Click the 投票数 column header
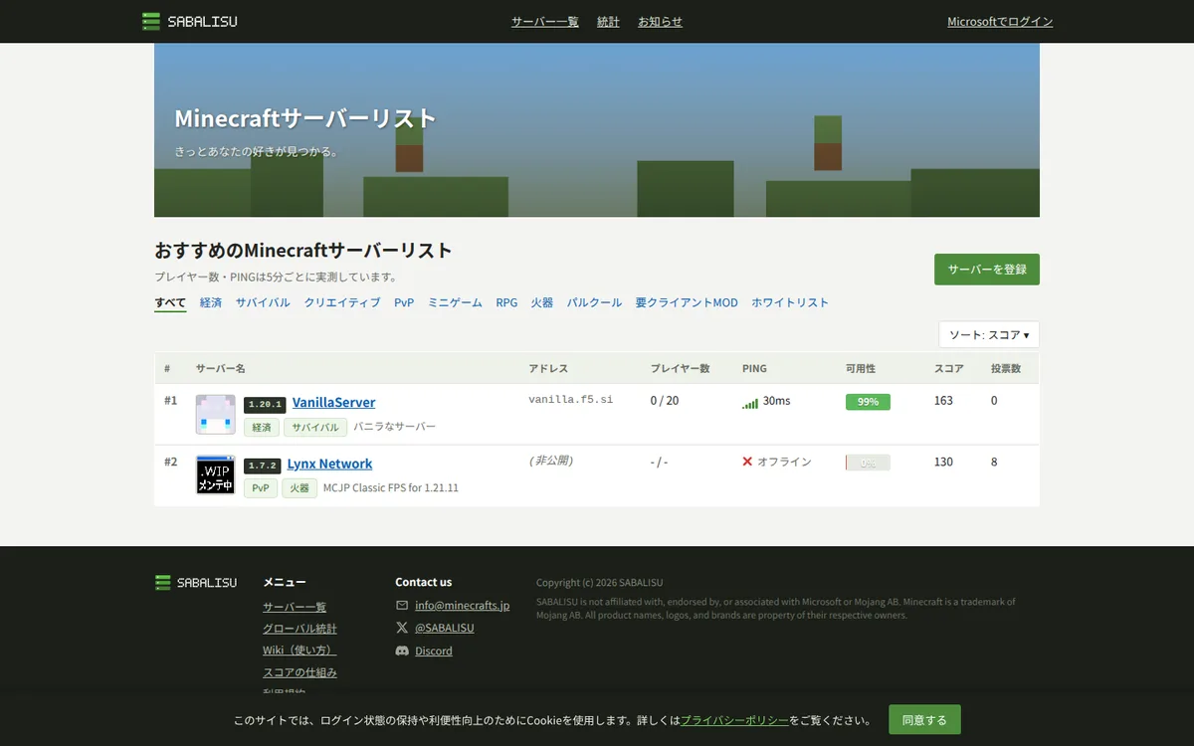 [x=1006, y=368]
